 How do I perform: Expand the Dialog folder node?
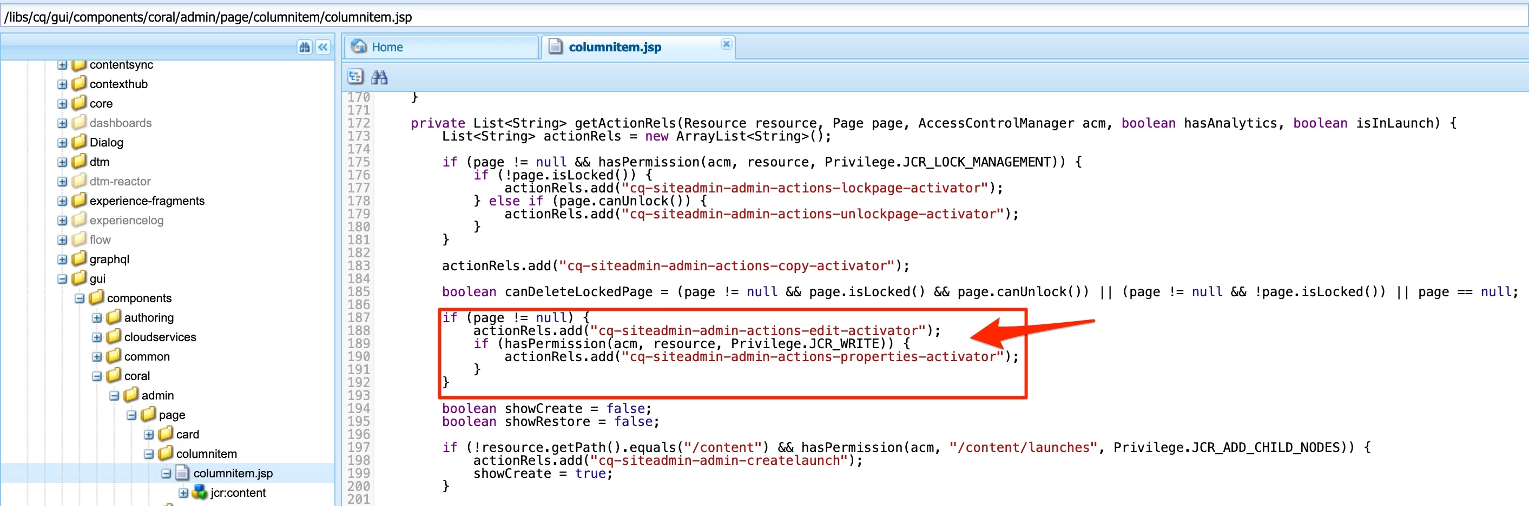click(x=62, y=143)
